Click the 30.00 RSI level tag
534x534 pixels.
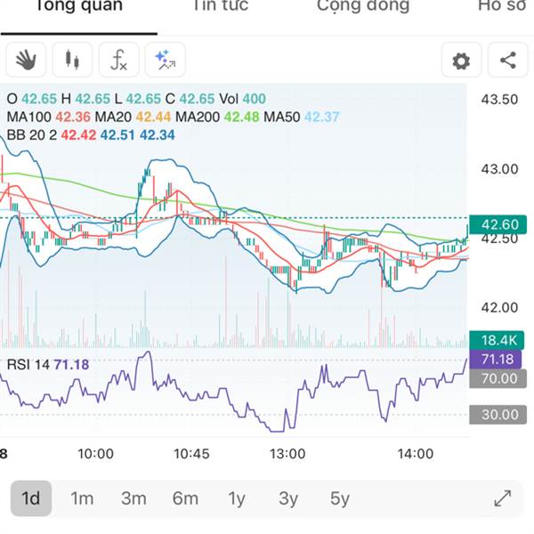pos(498,415)
